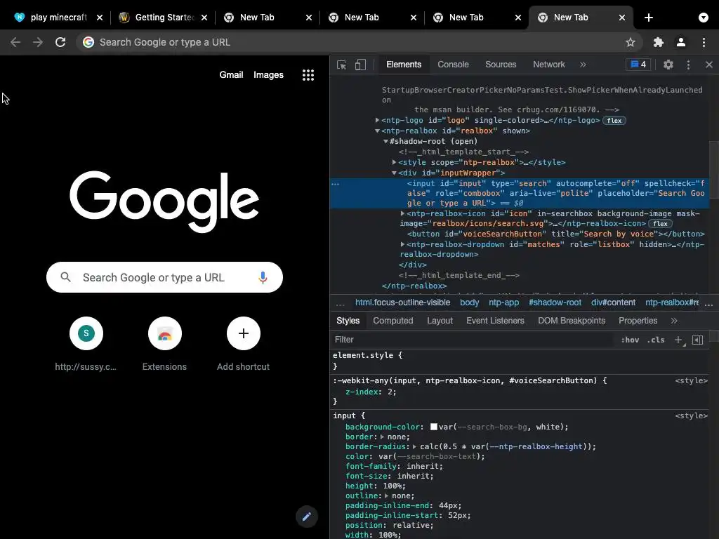The image size is (719, 539).
Task: Open the Sources panel
Action: point(501,65)
